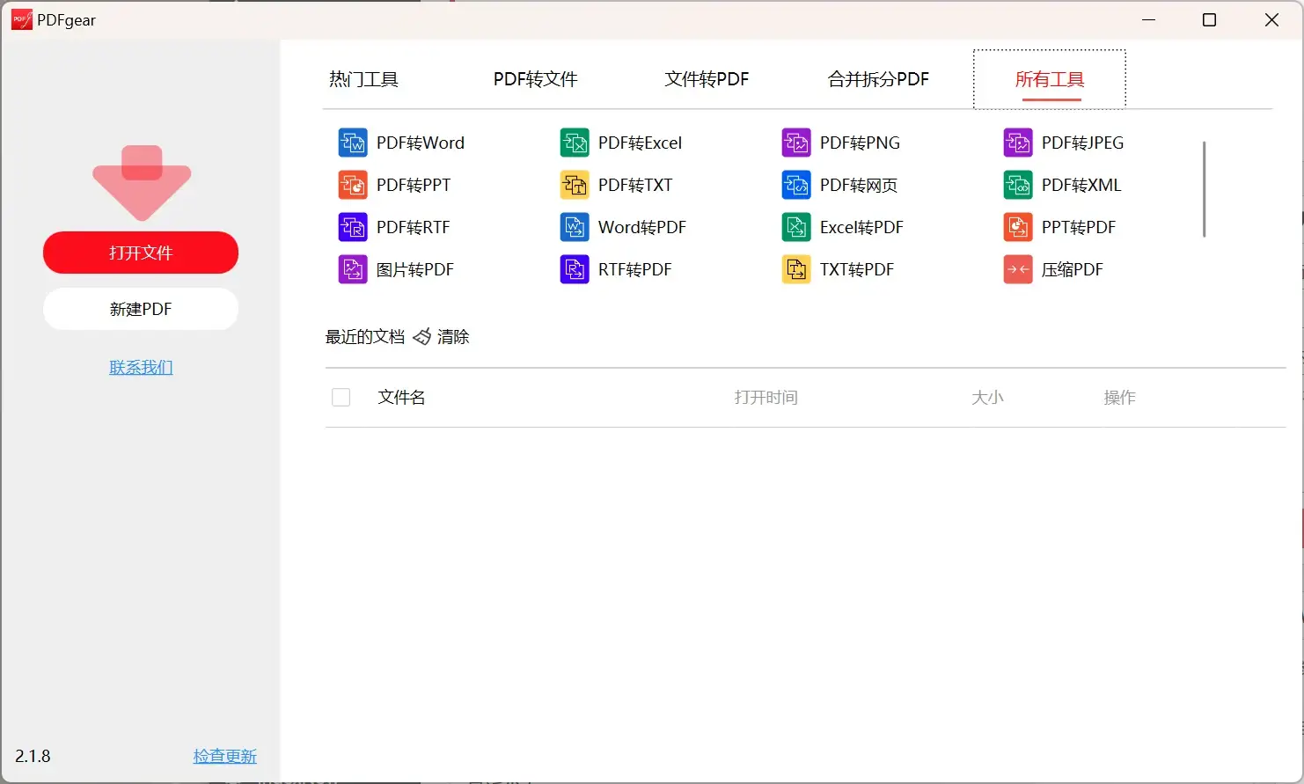Open the 联系我们 link
This screenshot has height=784, width=1304.
click(x=141, y=367)
